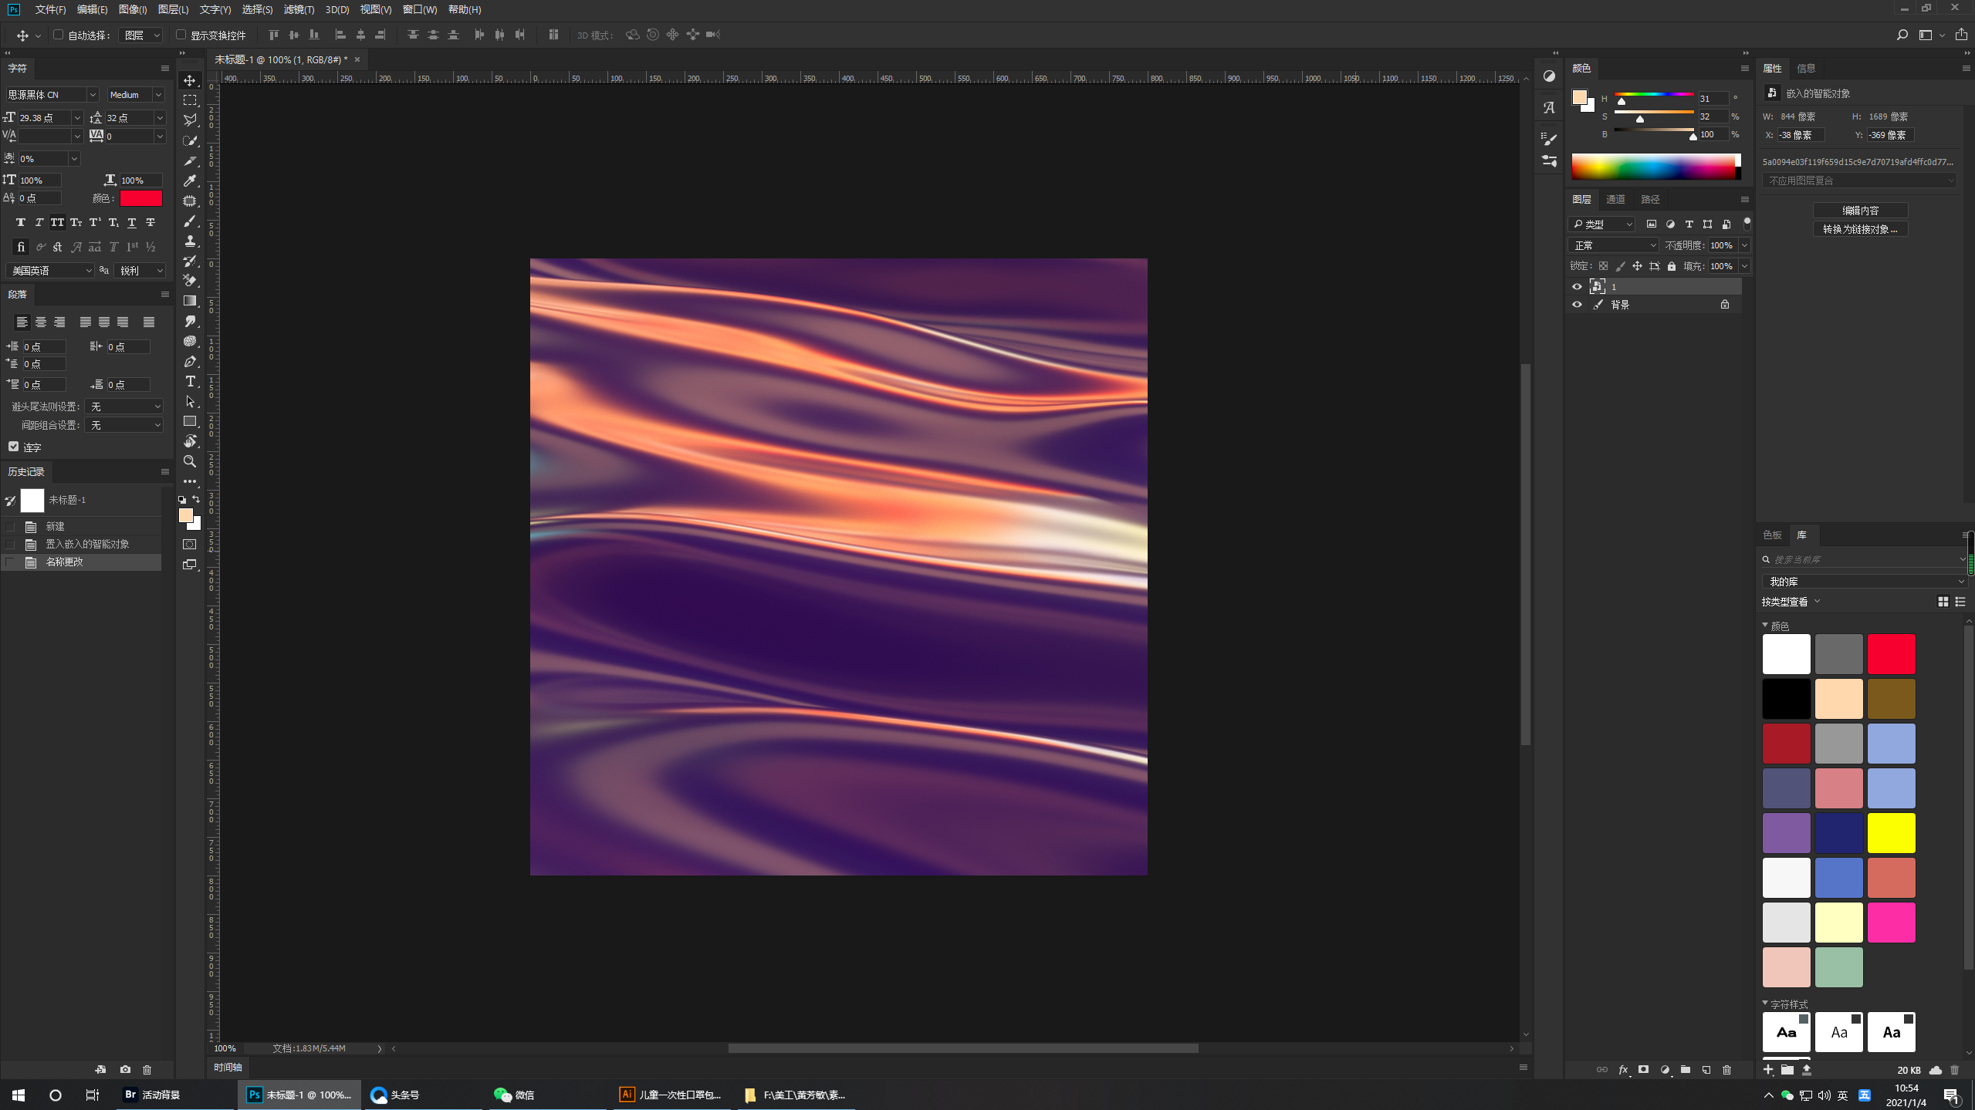Screen dimensions: 1975x1110
Task: Select the Quick Selection tool
Action: pyautogui.click(x=189, y=140)
